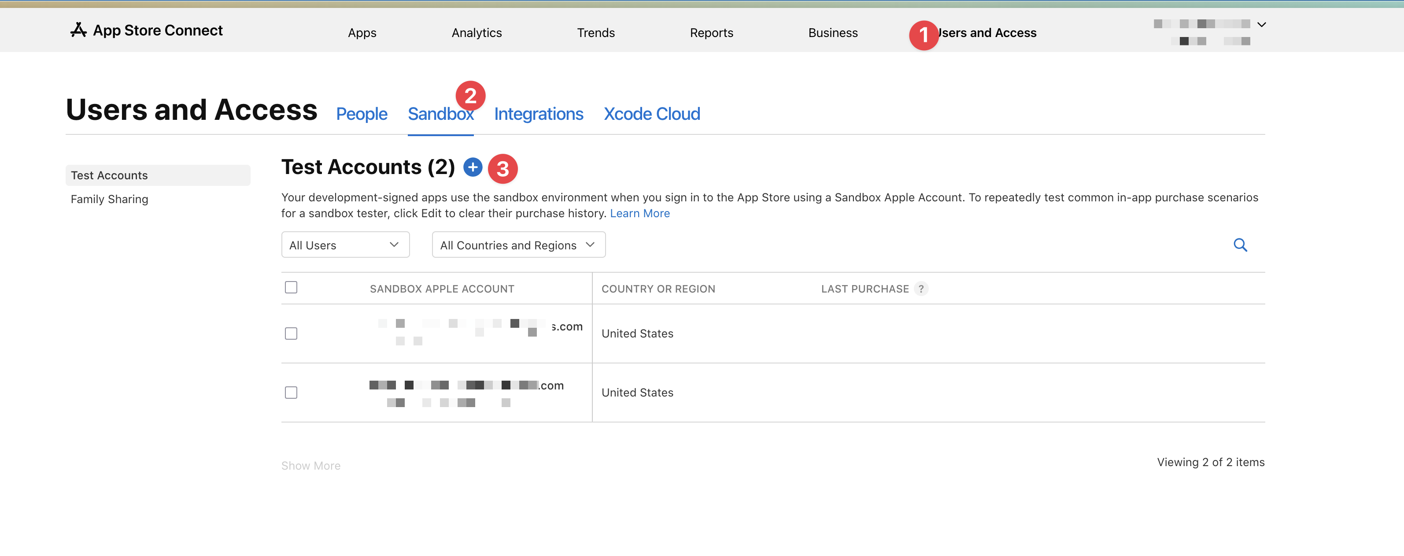The image size is (1404, 556).
Task: Open the All Countries and Regions dropdown
Action: (518, 245)
